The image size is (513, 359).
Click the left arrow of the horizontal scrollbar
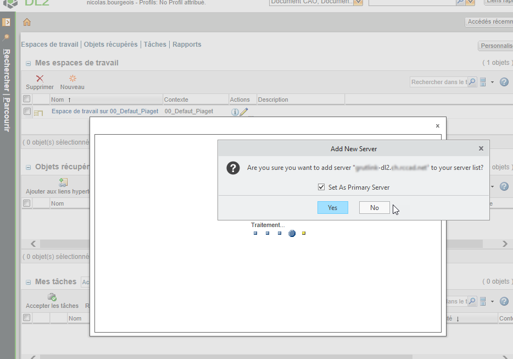(32, 244)
